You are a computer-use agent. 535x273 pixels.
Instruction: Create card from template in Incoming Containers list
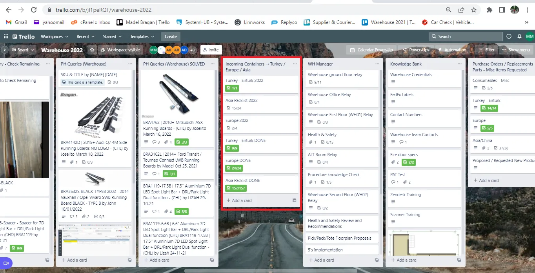coord(294,200)
